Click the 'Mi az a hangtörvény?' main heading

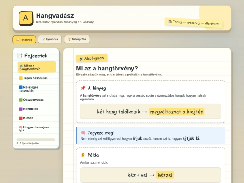[107, 69]
